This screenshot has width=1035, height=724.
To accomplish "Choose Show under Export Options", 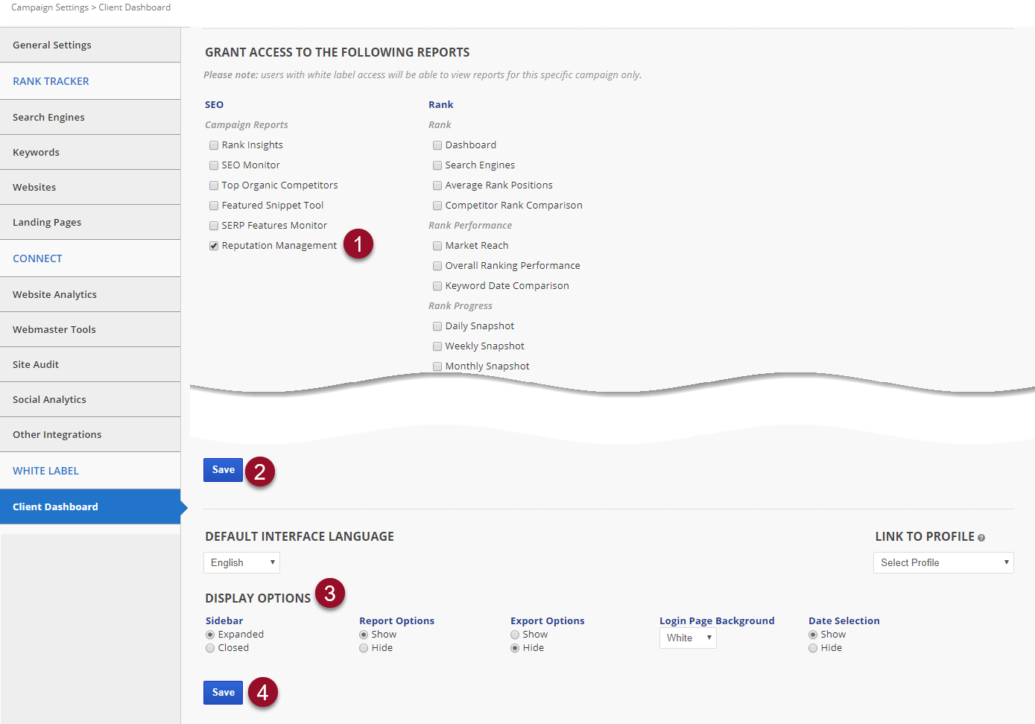I will tap(515, 635).
